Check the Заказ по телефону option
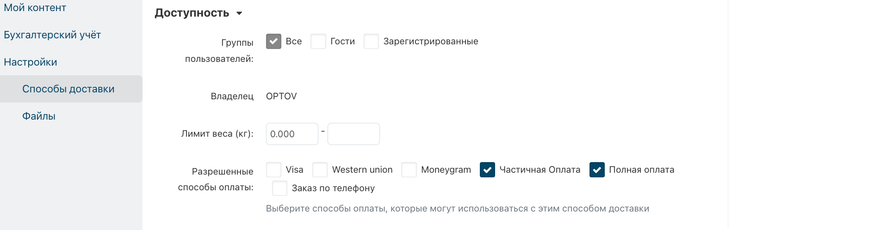881x230 pixels. click(279, 188)
